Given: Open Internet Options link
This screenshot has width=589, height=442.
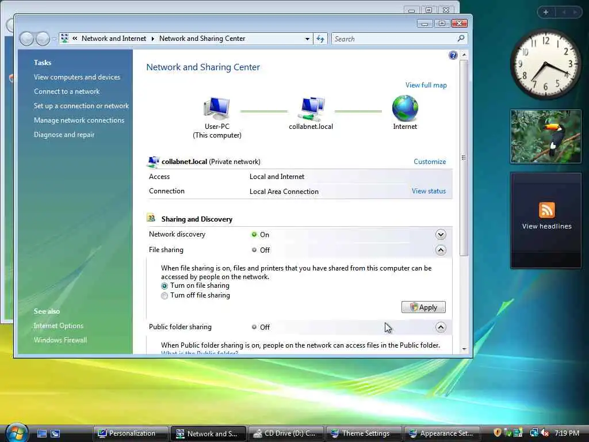Looking at the screenshot, I should point(59,326).
